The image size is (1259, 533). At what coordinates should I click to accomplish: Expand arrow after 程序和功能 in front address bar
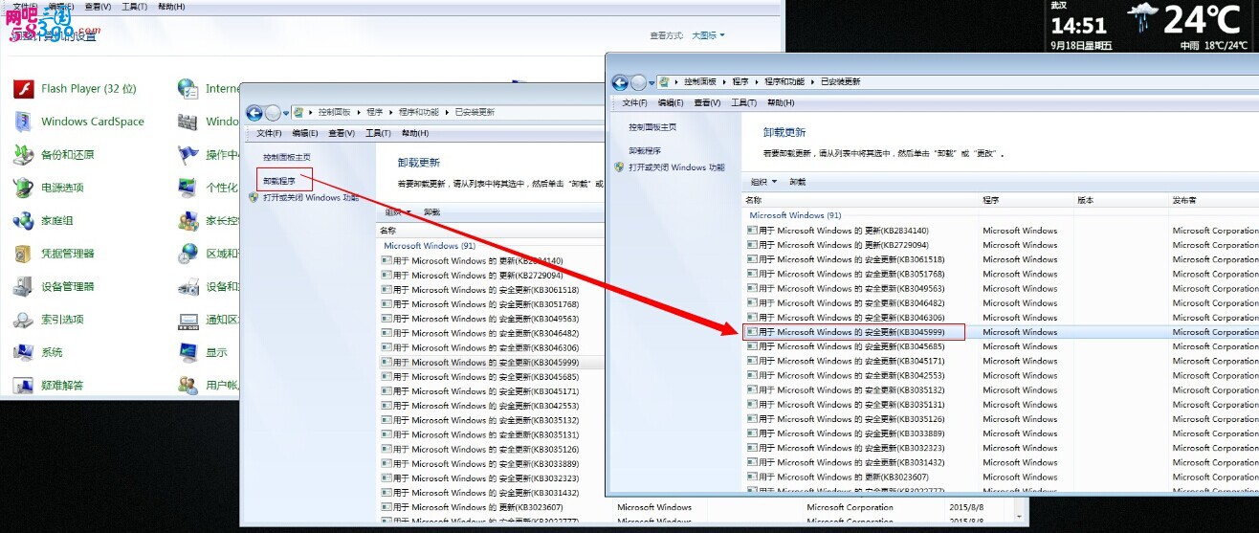813,82
